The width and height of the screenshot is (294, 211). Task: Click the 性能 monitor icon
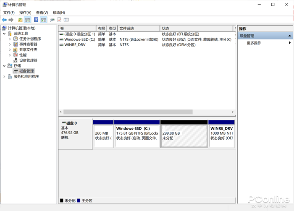[16, 55]
